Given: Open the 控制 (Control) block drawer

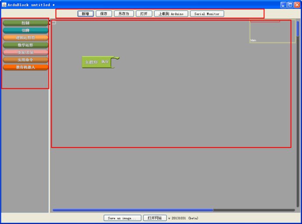Looking at the screenshot, I should 25,23.
